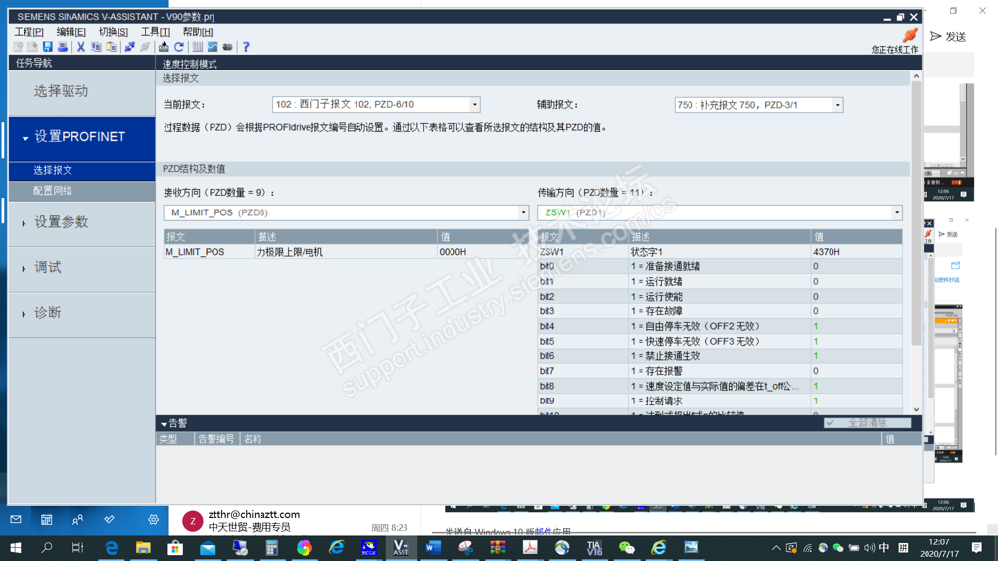Click the Windows Start button
The height and width of the screenshot is (562, 998).
click(x=16, y=547)
